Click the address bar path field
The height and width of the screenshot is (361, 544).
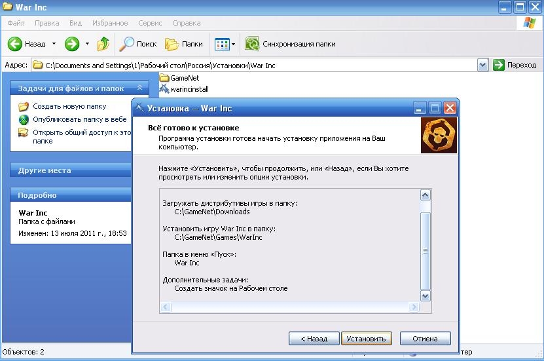(x=254, y=66)
